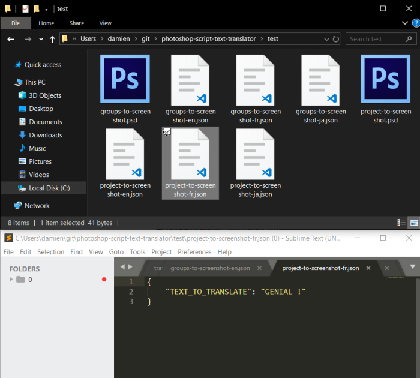Image resolution: width=420 pixels, height=378 pixels.
Task: Close the groups-to-screenshot-en.json tab
Action: [259, 268]
